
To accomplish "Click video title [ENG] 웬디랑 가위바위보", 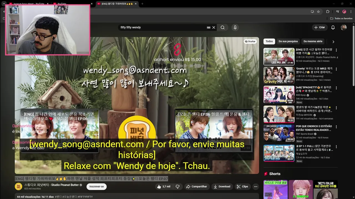I will 91,179.
